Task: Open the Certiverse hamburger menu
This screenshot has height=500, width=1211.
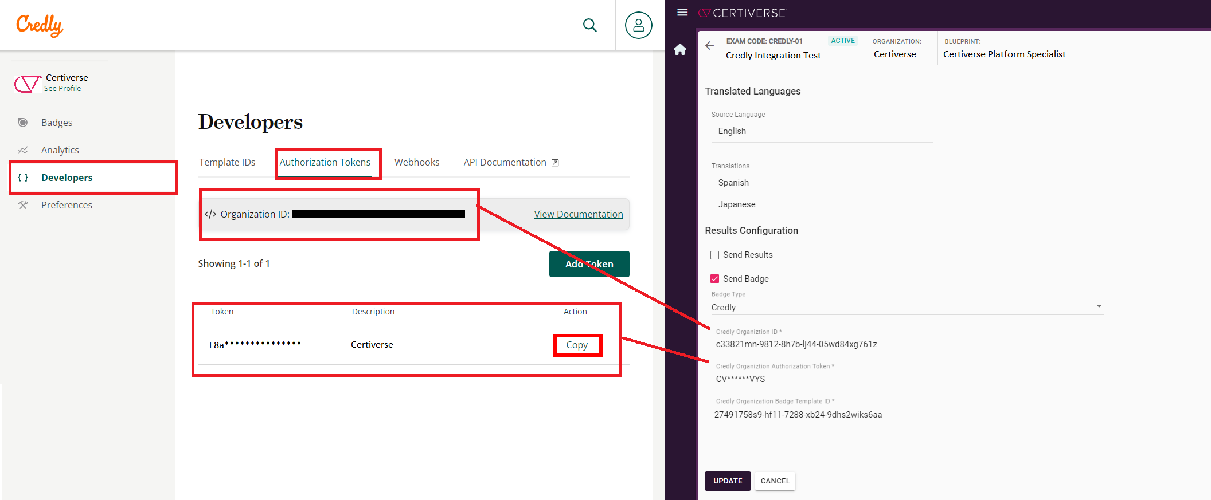Action: [x=682, y=13]
